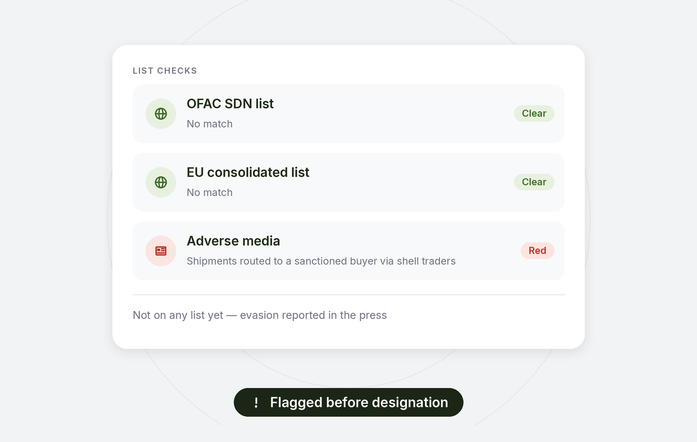Click the OFAC SDN list title text
Image resolution: width=697 pixels, height=442 pixels.
click(230, 103)
